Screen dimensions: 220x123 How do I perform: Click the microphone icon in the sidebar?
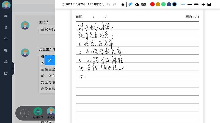(x=6, y=27)
